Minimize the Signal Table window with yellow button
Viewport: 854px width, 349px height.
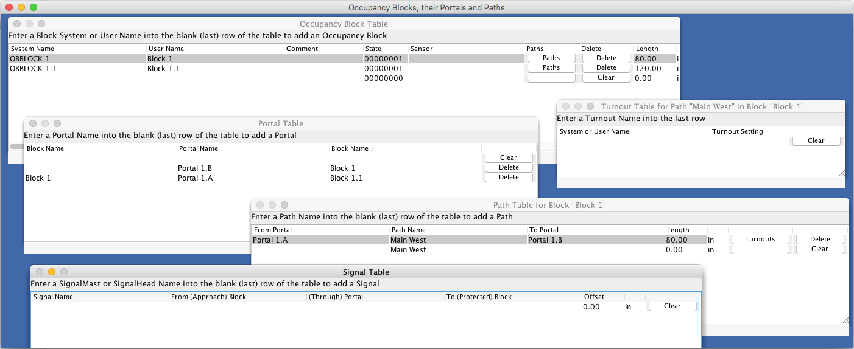click(x=52, y=272)
